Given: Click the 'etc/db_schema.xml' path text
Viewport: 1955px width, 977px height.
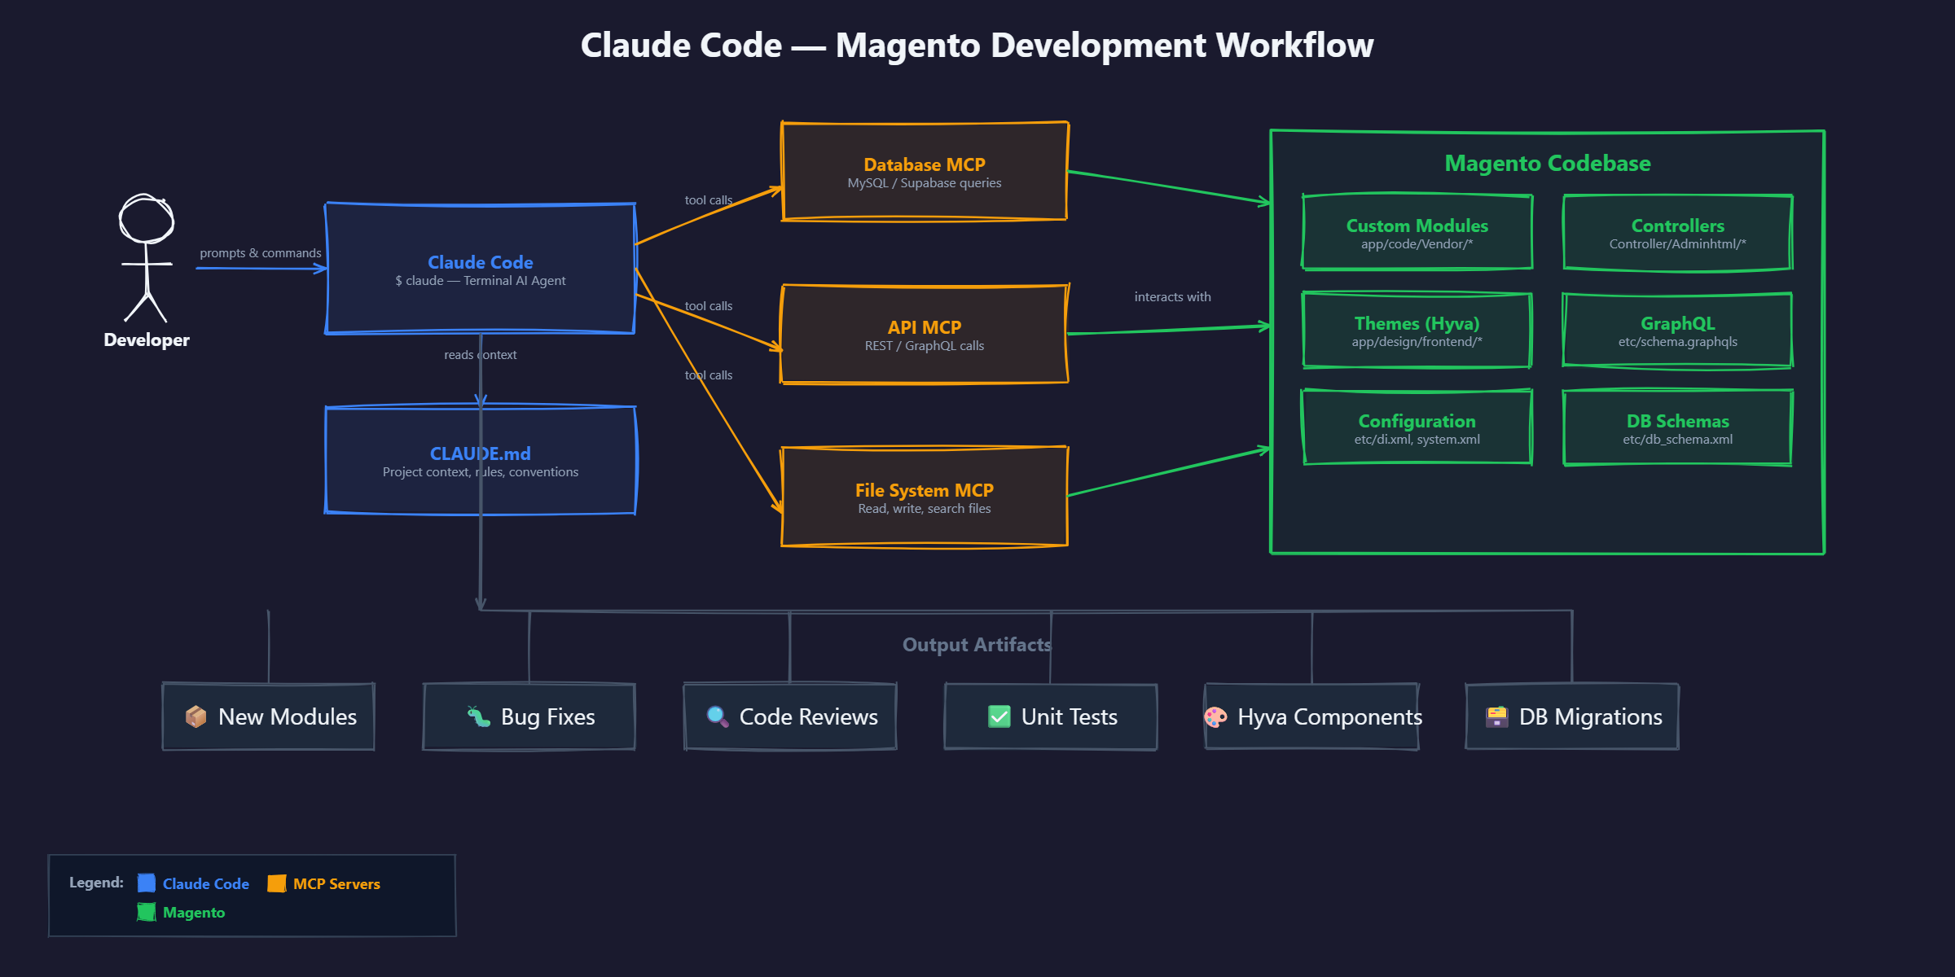Looking at the screenshot, I should tap(1678, 440).
